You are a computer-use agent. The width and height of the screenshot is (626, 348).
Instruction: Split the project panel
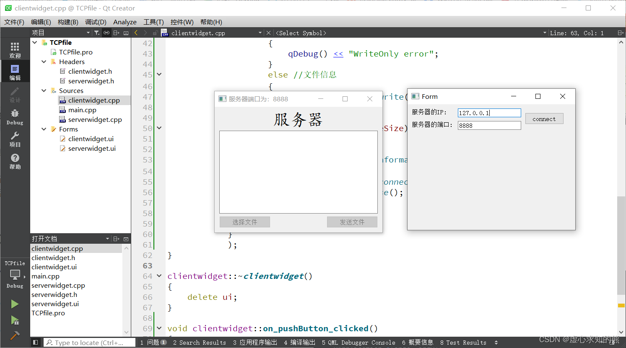point(117,33)
